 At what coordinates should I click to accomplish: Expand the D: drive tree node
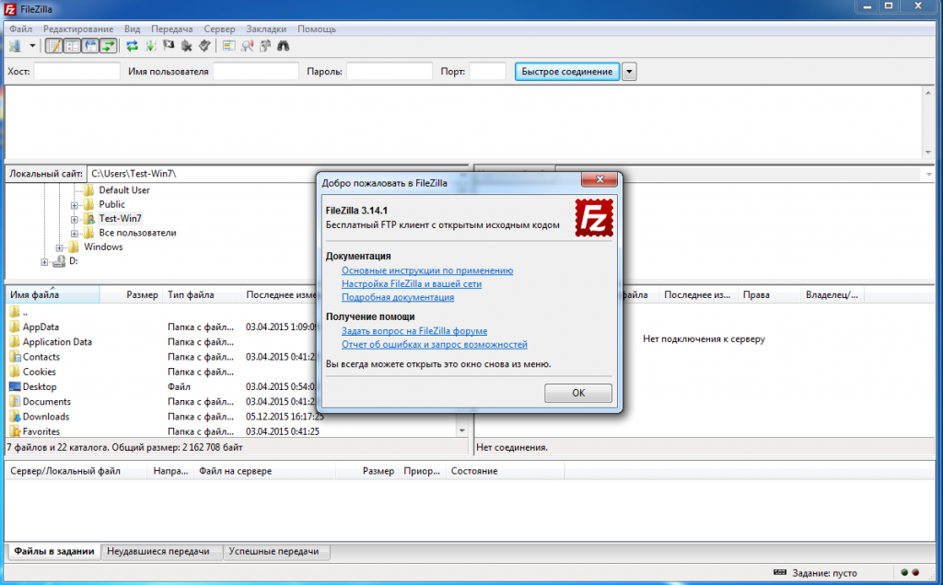44,262
